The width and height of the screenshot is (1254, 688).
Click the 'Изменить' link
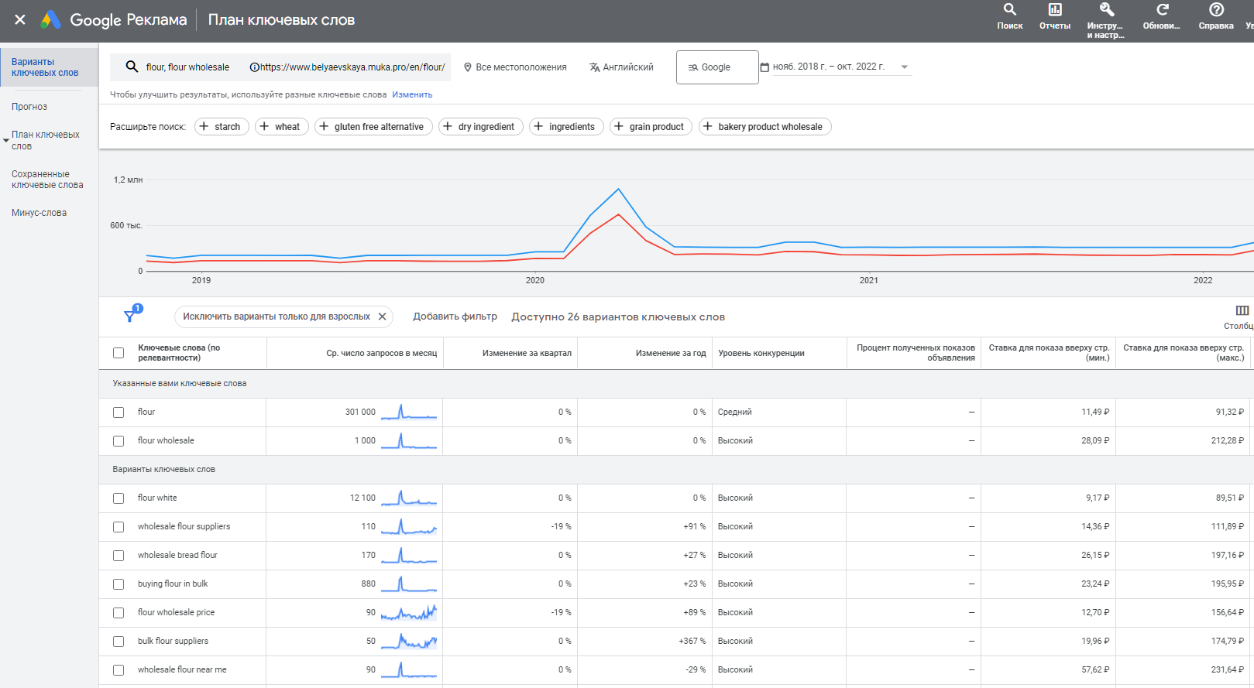[412, 94]
